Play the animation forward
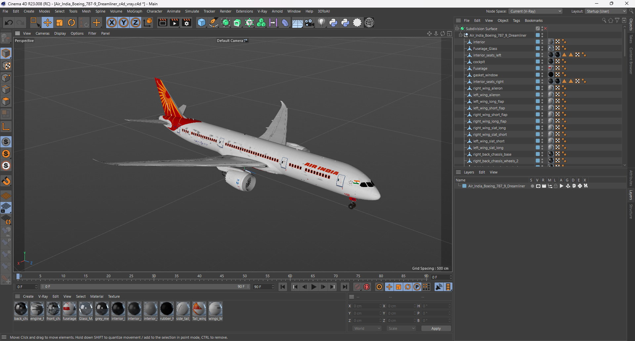This screenshot has height=341, width=635. [314, 287]
